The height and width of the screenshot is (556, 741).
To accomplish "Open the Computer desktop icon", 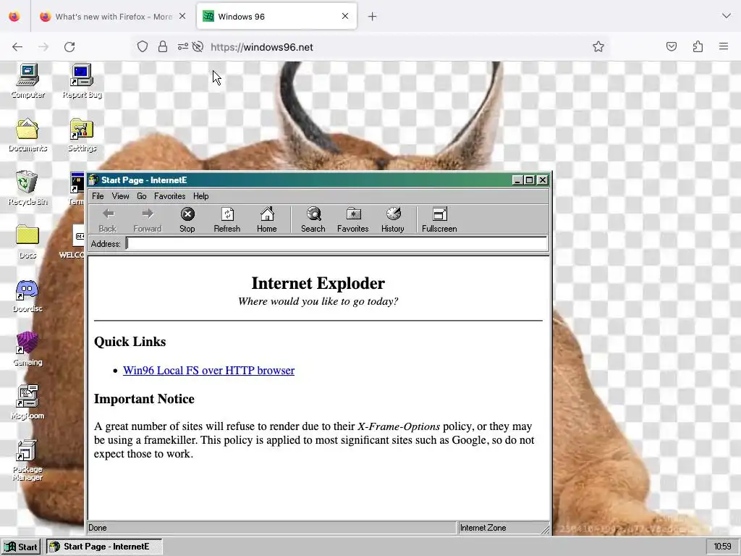I will (x=28, y=81).
